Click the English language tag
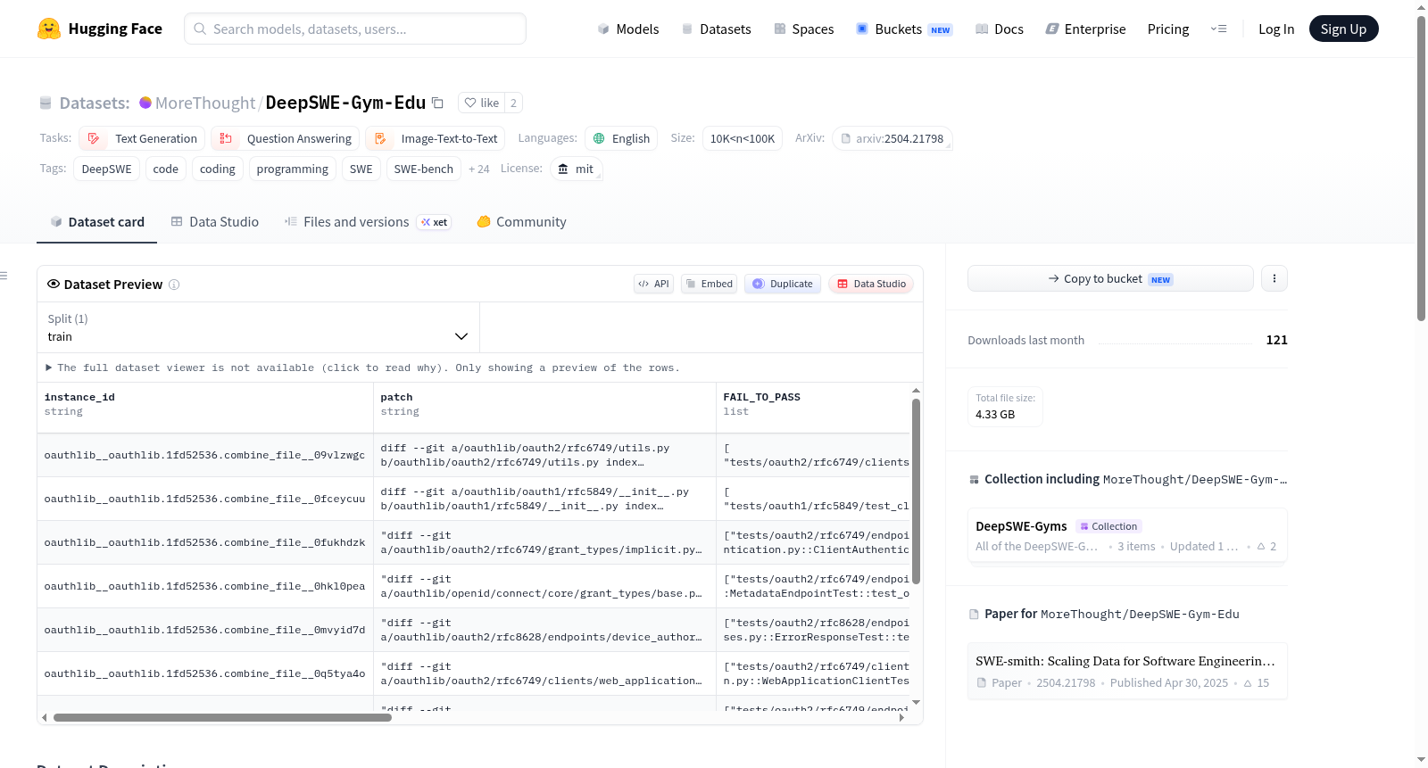The width and height of the screenshot is (1428, 768). tap(621, 138)
